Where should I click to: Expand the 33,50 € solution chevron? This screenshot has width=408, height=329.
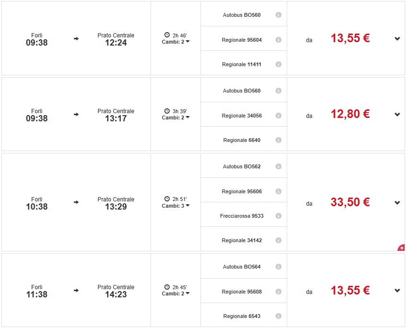397,202
